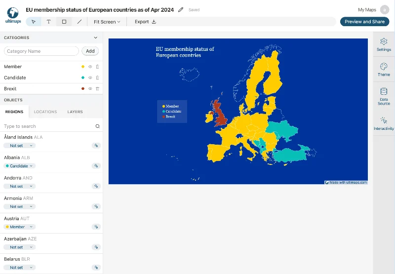Viewport: 395px width, 274px height.
Task: Open the Settings panel
Action: point(384,44)
